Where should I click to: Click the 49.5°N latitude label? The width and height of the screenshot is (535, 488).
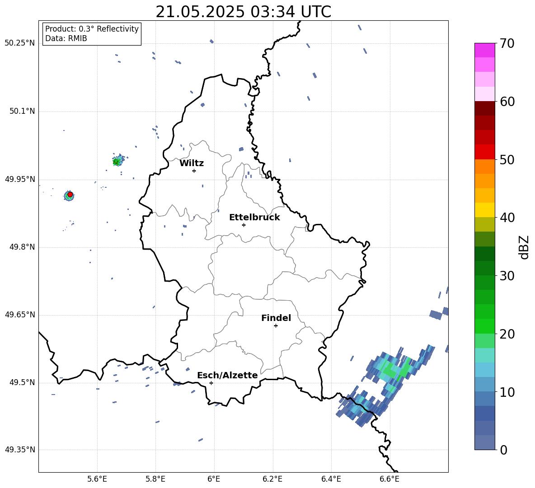[22, 382]
